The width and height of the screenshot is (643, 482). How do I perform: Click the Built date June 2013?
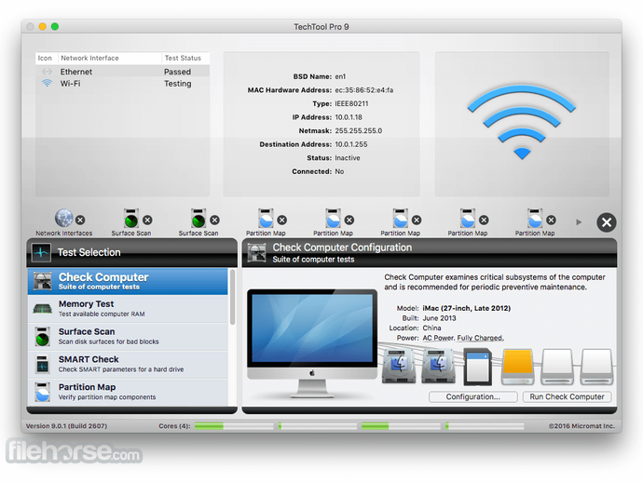pyautogui.click(x=439, y=318)
